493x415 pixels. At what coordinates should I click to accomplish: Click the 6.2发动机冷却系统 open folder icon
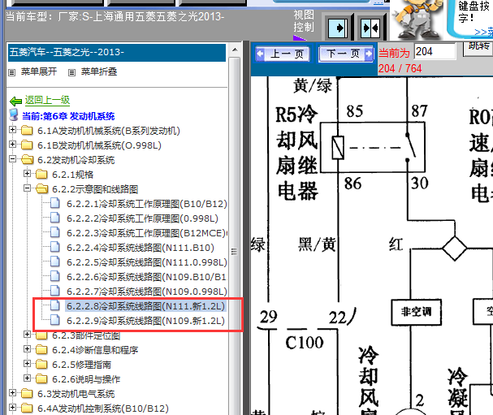[x=28, y=159]
